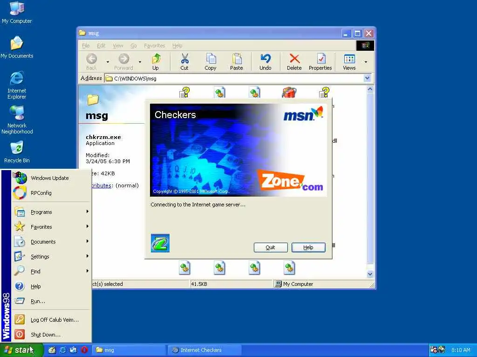The width and height of the screenshot is (477, 357).
Task: Open file Properties from the toolbar
Action: (320, 62)
